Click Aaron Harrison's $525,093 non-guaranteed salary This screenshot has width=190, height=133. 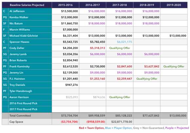(x=72, y=97)
